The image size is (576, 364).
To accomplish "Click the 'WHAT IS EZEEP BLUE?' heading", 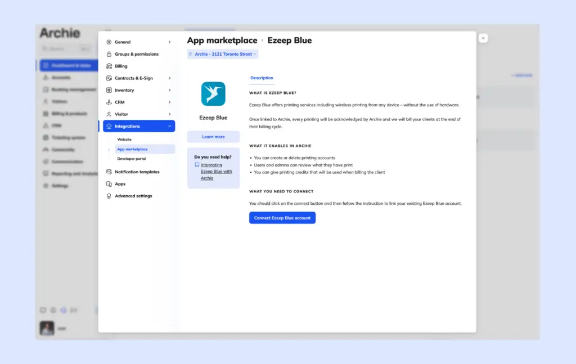I will 273,93.
